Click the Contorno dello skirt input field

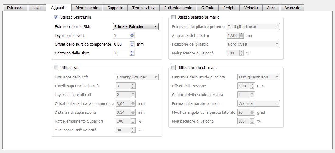[x=121, y=53]
